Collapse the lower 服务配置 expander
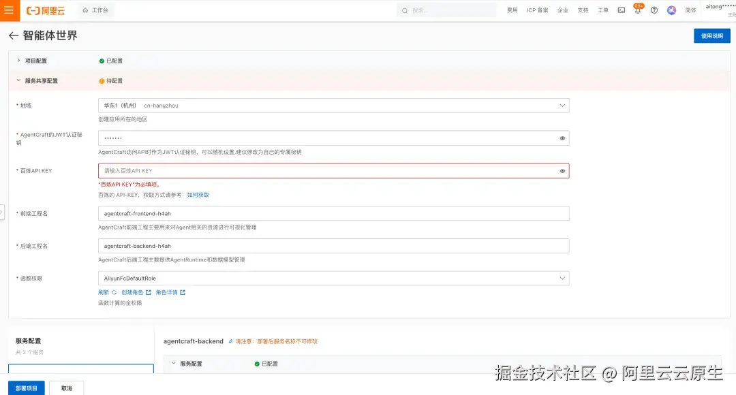Image resolution: width=736 pixels, height=395 pixels. tap(174, 364)
